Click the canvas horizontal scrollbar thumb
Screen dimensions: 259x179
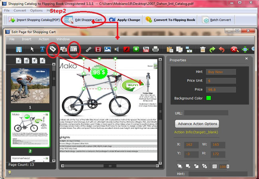[110, 166]
